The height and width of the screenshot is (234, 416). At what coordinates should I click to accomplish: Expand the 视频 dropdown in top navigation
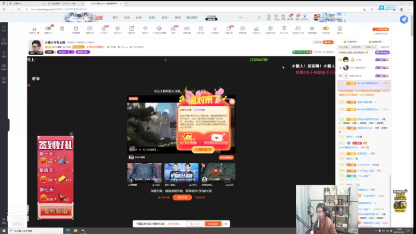pos(152,18)
